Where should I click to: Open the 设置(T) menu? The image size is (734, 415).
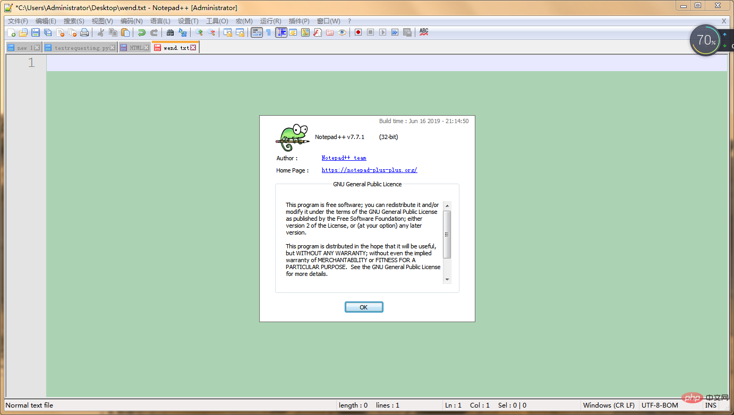188,21
